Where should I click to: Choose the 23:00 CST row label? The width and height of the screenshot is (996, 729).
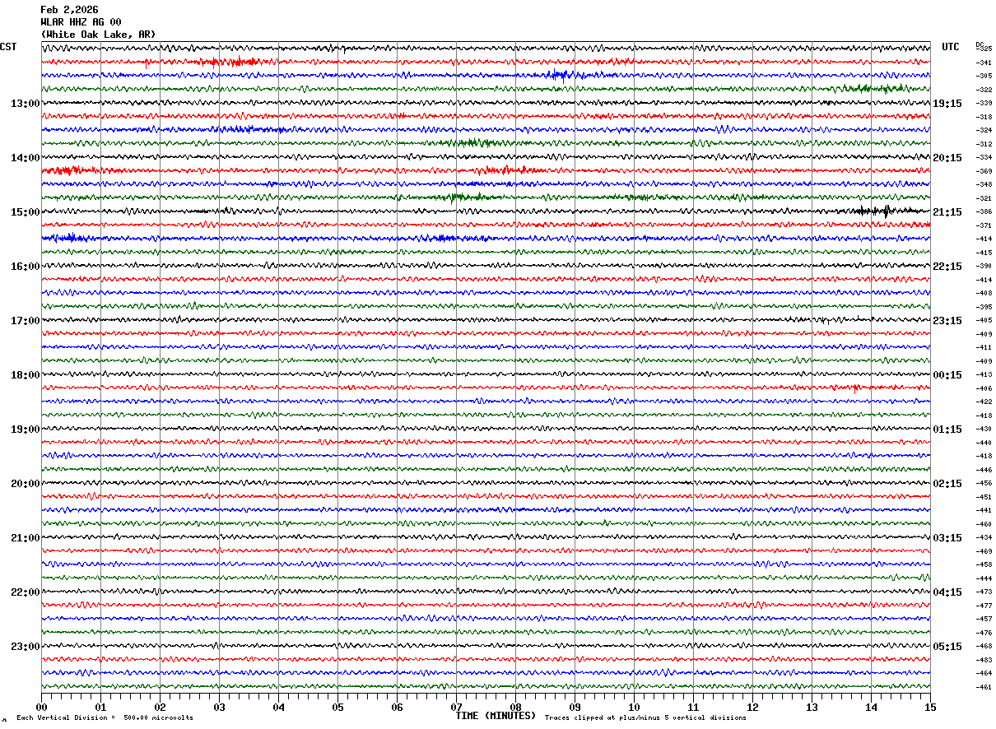[x=25, y=647]
